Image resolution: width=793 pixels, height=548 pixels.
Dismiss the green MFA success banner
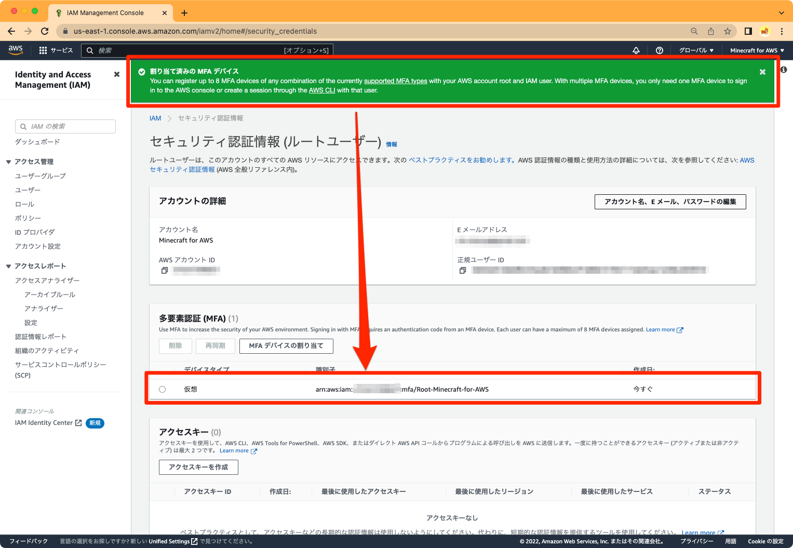click(x=762, y=72)
